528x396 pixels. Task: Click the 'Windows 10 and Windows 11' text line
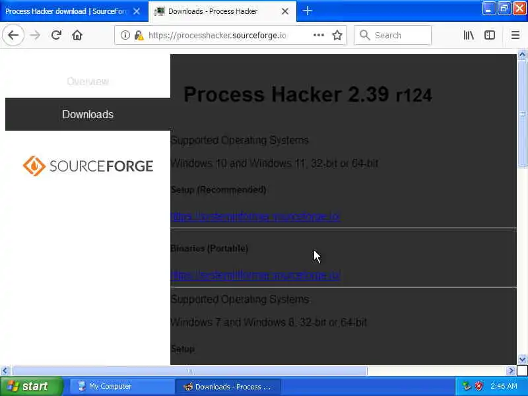point(275,164)
